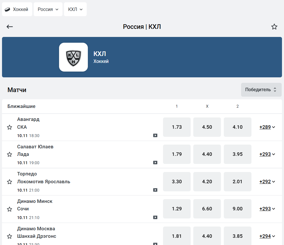Mark Динамо Минск – Сочи as favorite
Screen dimensions: 284x245
coord(10,209)
